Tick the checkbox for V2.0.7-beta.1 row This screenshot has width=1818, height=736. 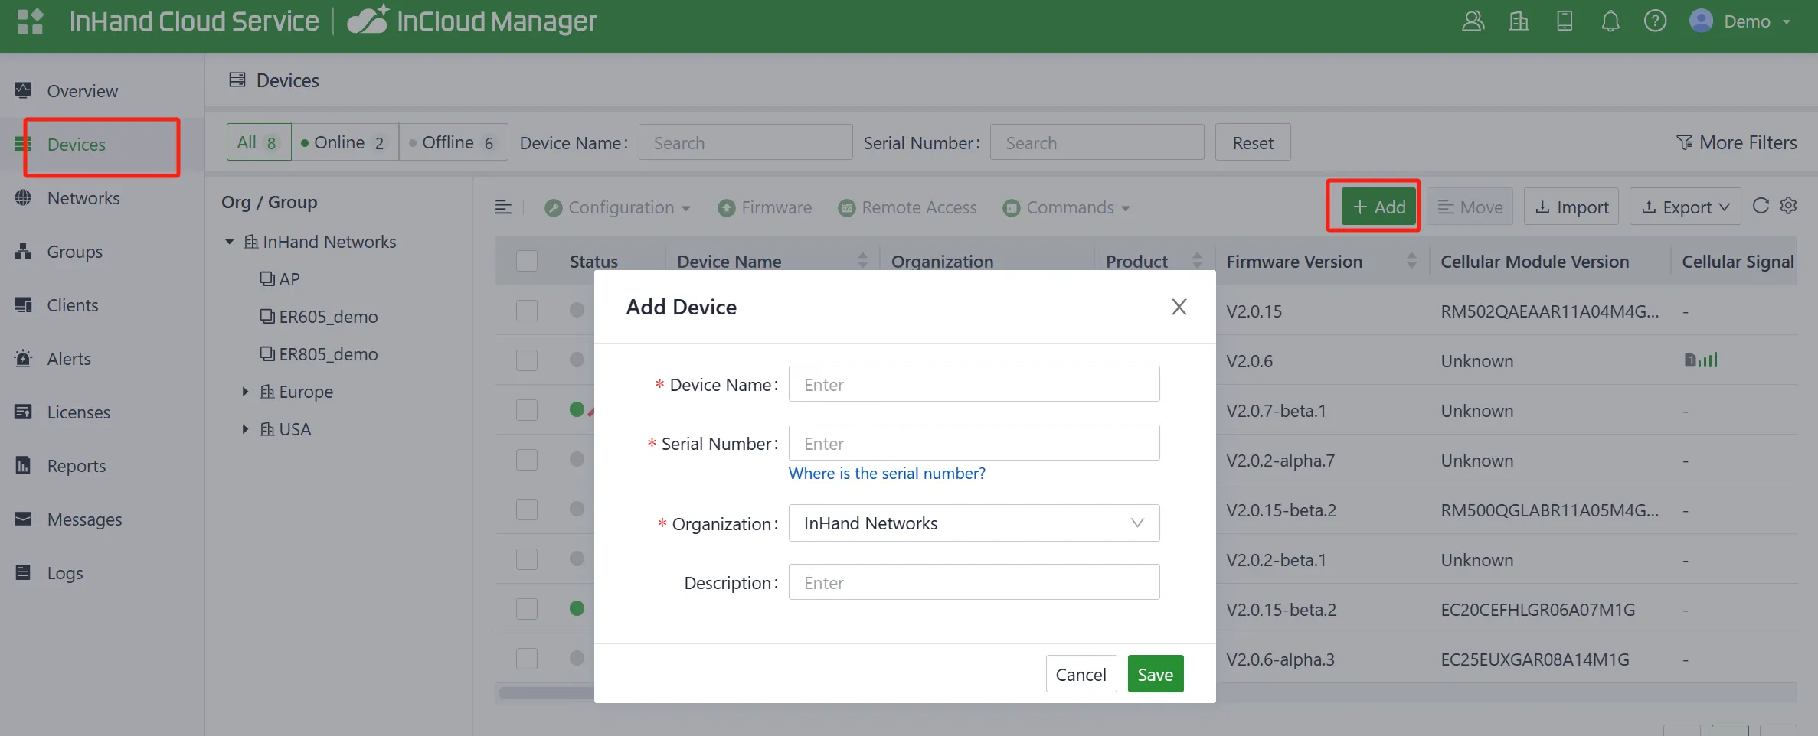(x=526, y=410)
